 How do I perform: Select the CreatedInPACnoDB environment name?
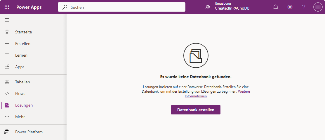[232, 8]
